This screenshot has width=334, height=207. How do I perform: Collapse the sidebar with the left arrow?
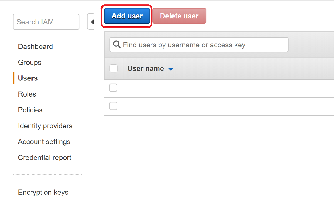coord(91,22)
